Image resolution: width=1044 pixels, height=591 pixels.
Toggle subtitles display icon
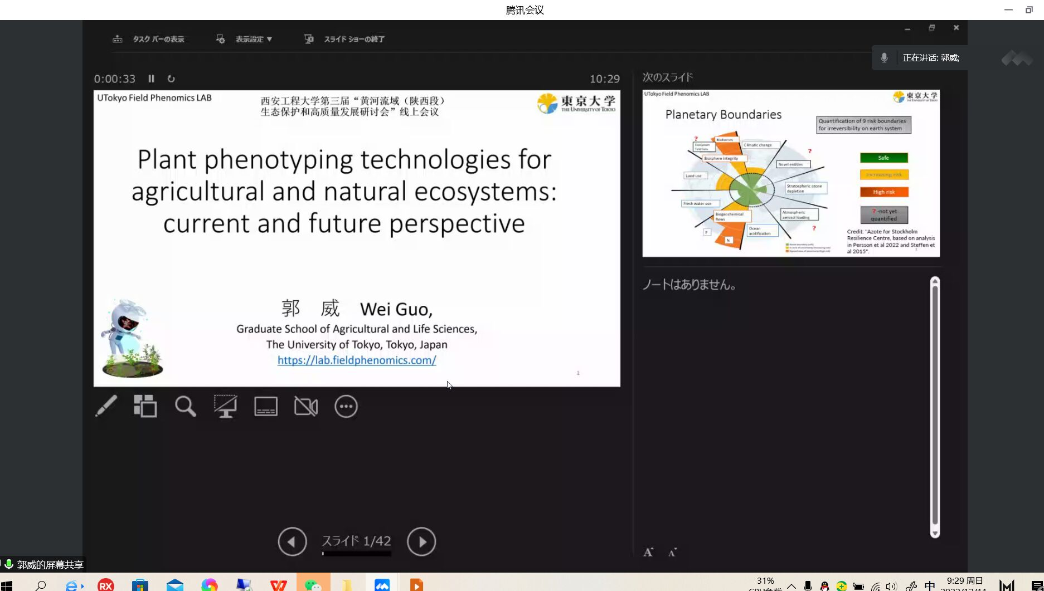[266, 406]
